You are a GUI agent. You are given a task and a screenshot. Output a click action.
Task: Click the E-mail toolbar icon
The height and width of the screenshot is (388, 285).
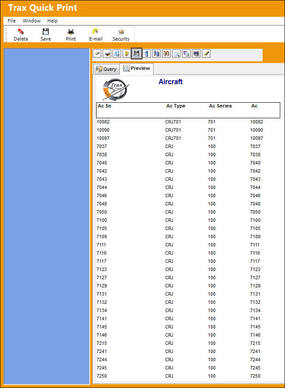click(96, 32)
